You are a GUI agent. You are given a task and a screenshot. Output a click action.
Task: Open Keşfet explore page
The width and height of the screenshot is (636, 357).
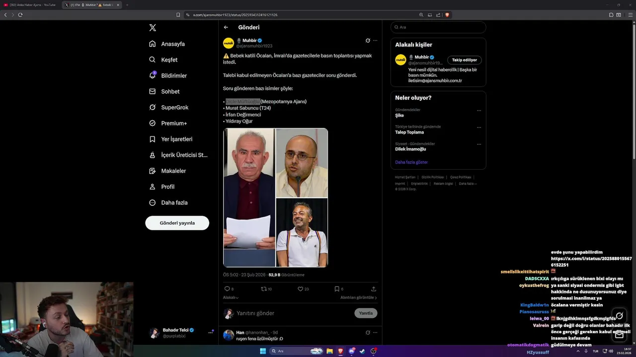pyautogui.click(x=163, y=59)
